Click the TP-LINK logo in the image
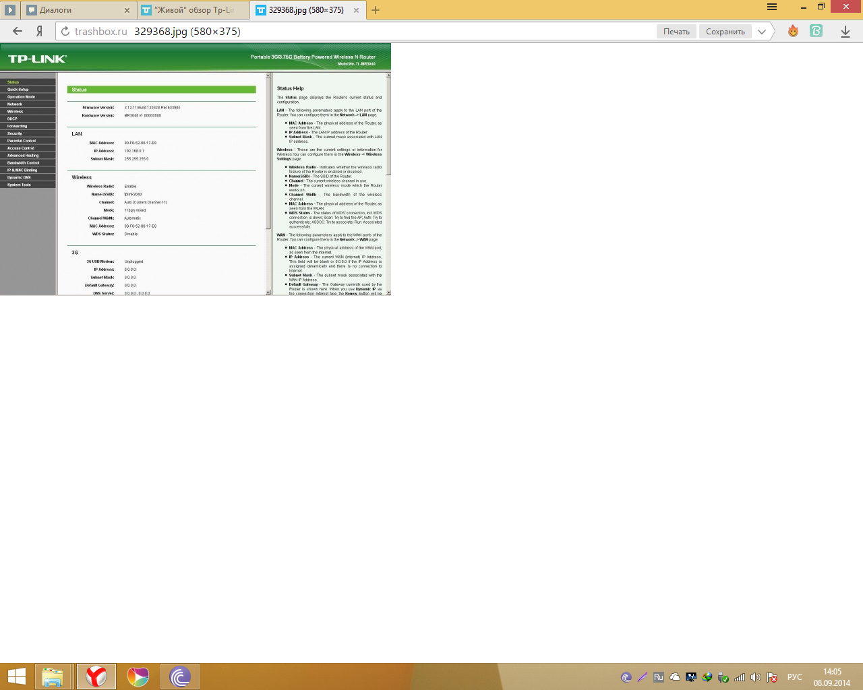The height and width of the screenshot is (690, 863). 38,59
